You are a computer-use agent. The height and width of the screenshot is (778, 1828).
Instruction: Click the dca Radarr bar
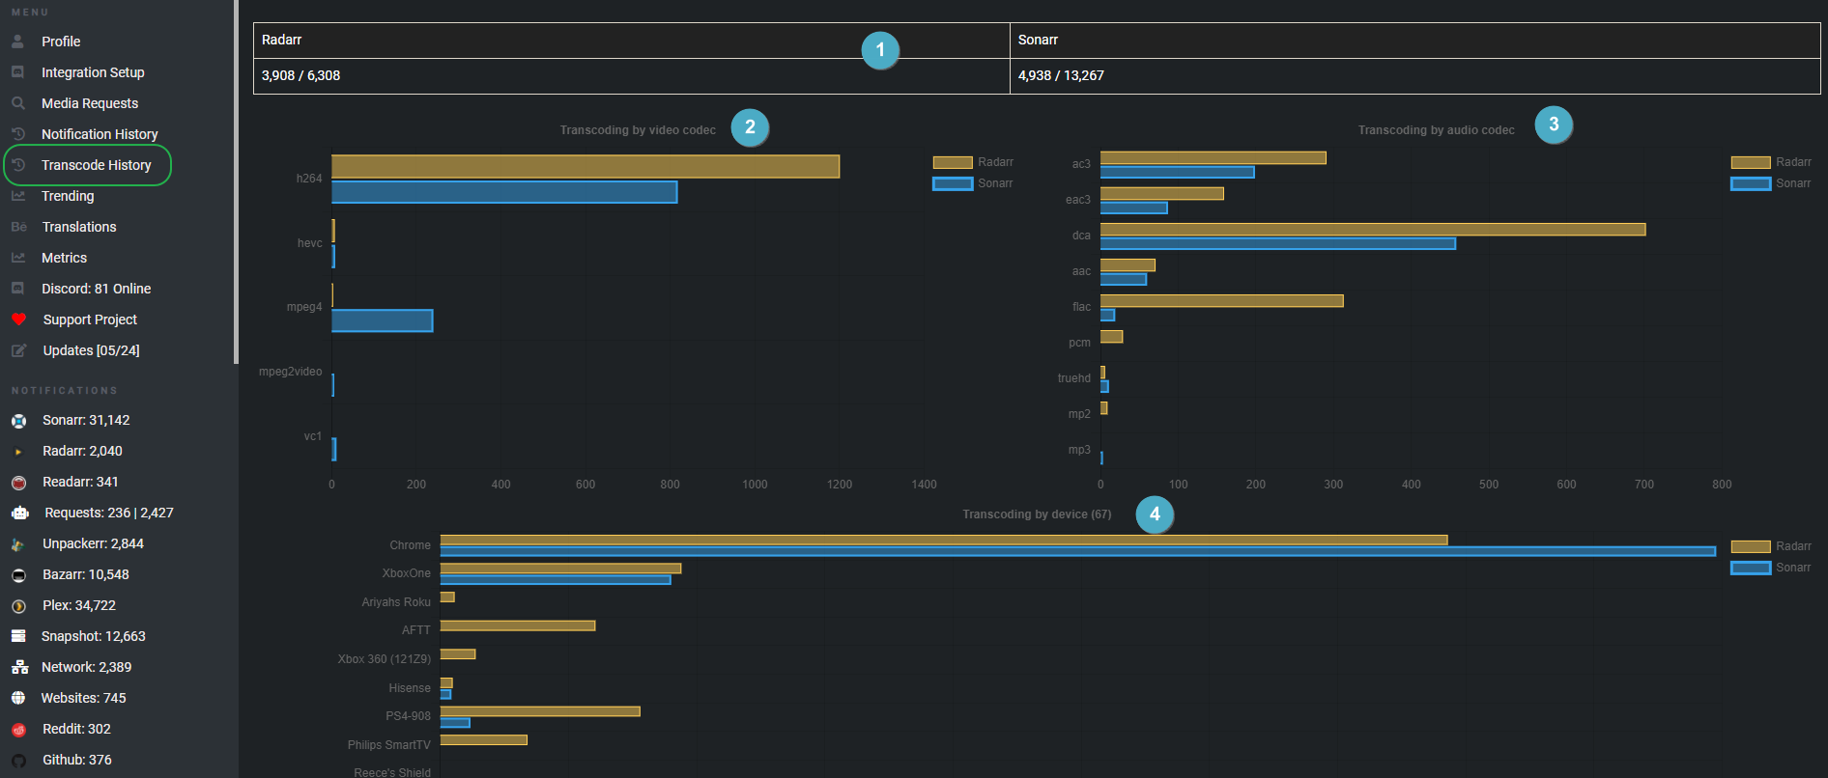tap(1373, 230)
